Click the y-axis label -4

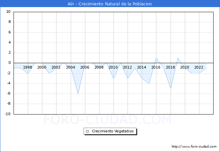pyautogui.click(x=9, y=83)
